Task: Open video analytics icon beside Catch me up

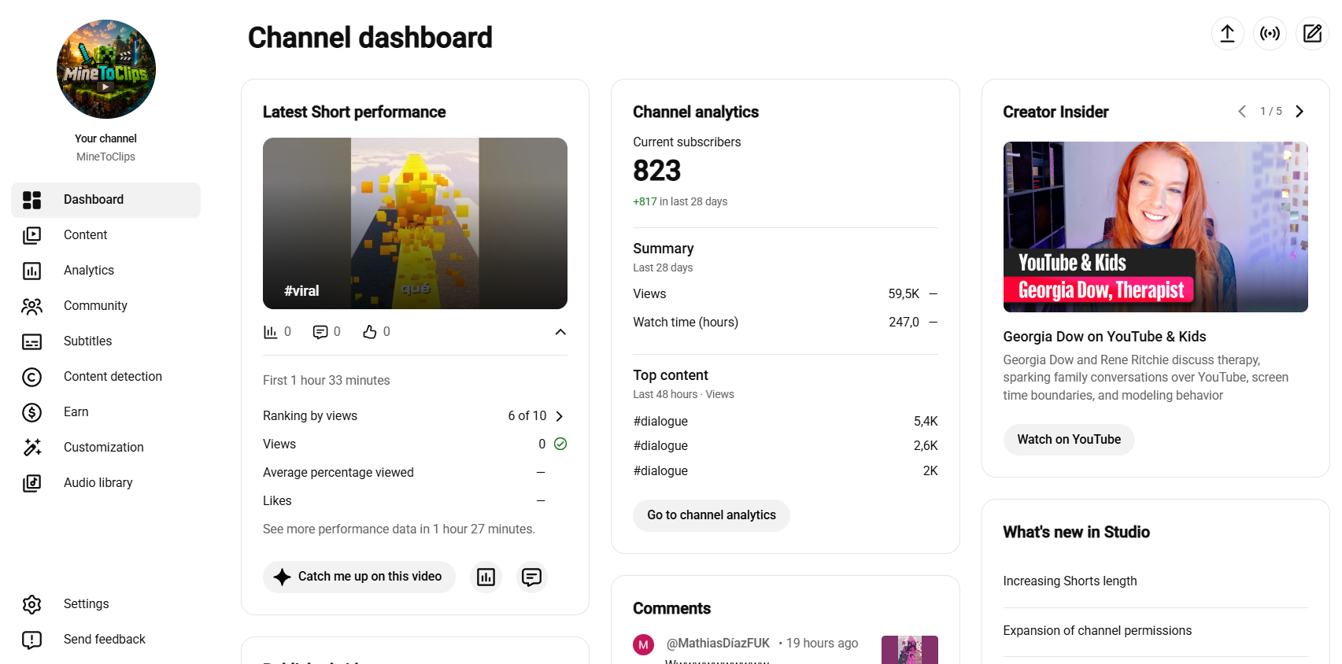Action: [486, 577]
